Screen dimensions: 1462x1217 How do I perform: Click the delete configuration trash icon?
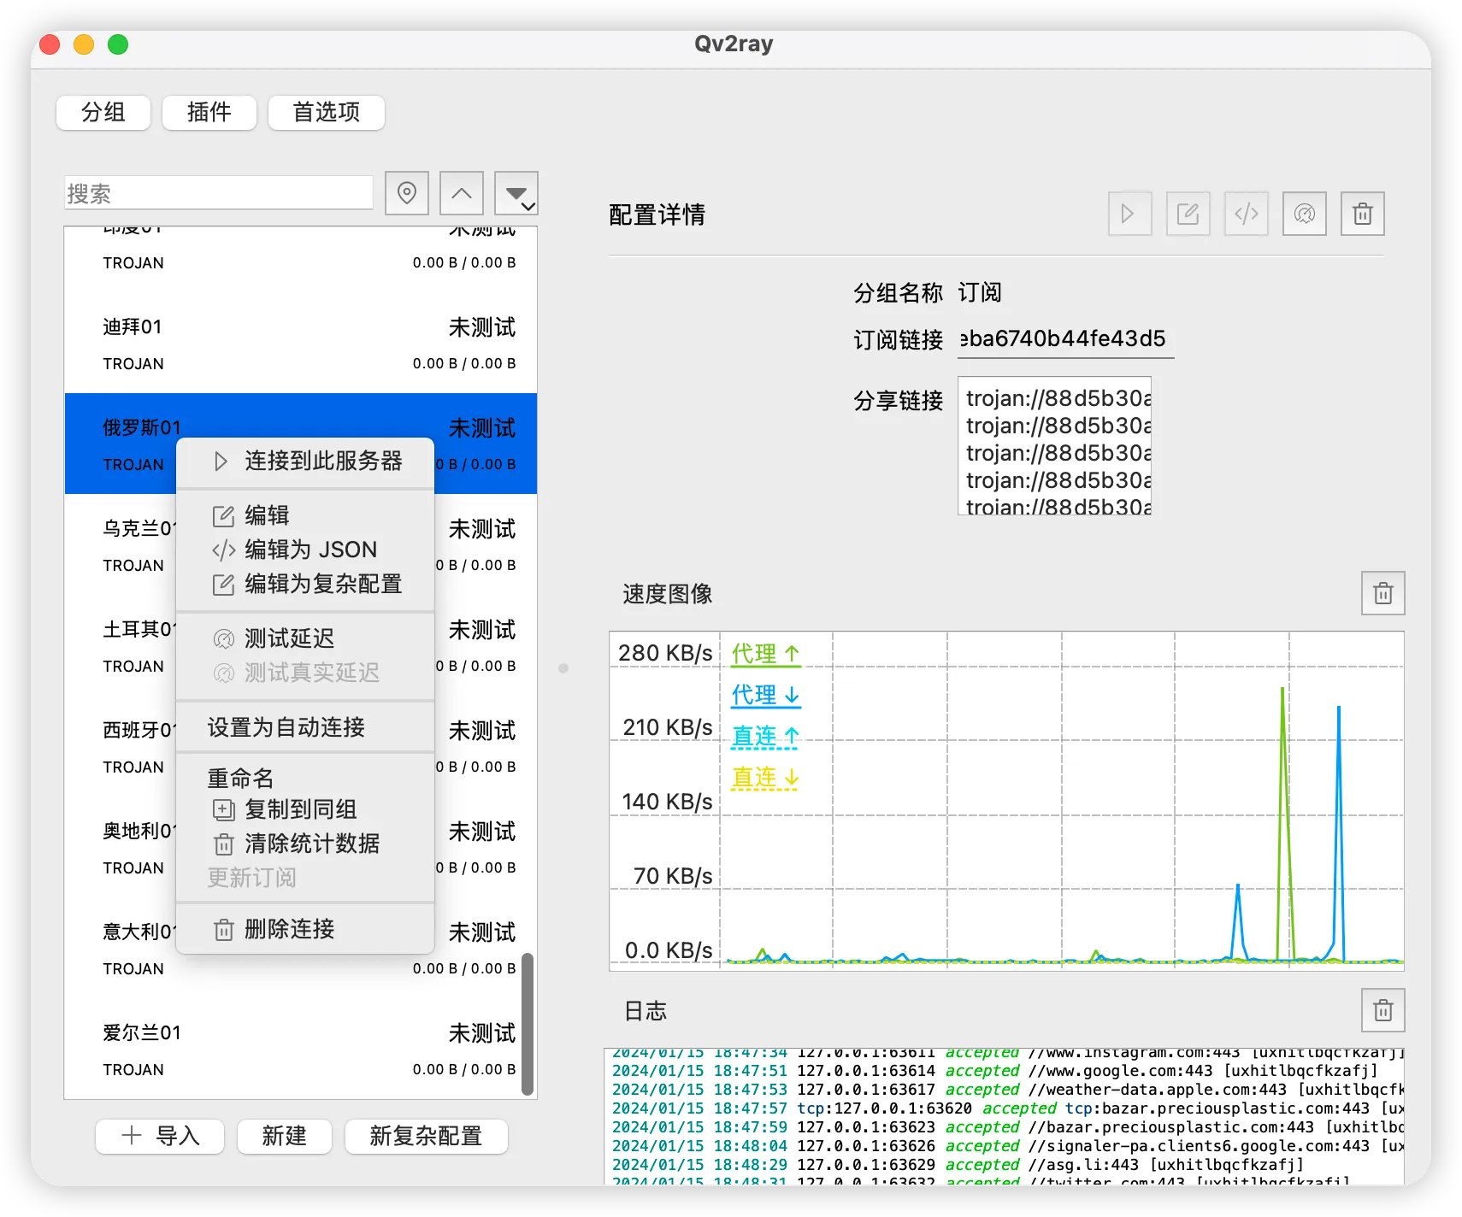tap(1362, 214)
